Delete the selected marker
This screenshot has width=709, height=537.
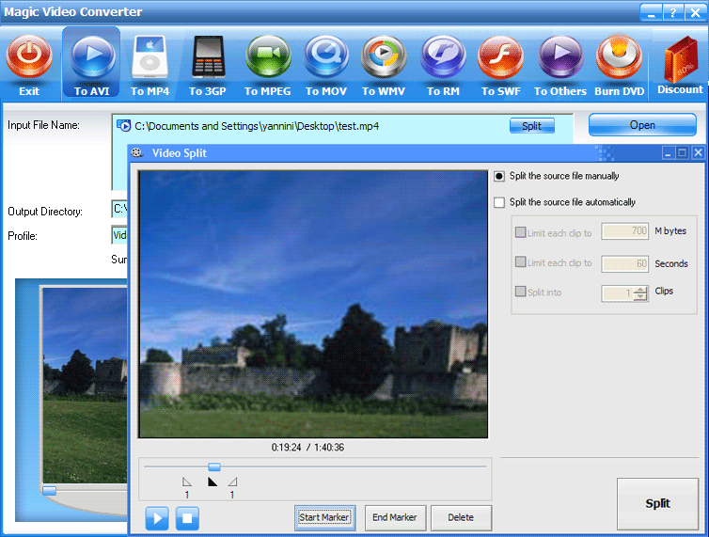click(x=461, y=517)
